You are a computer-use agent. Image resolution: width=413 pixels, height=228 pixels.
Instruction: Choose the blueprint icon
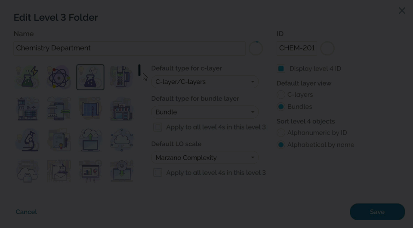(x=90, y=108)
